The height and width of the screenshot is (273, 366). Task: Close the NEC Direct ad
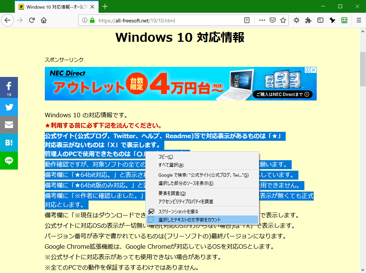point(314,70)
